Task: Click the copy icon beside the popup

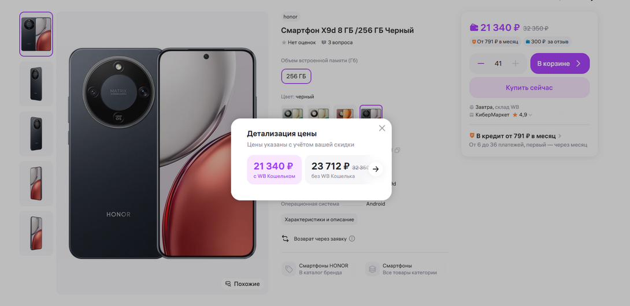Action: click(397, 151)
